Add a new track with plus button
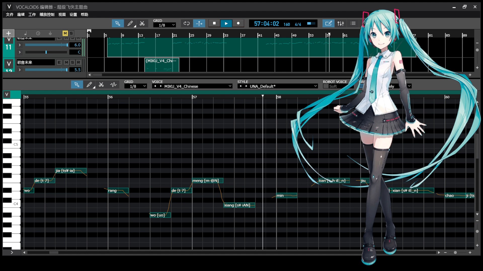Screen dimensions: 483x271 point(9,33)
